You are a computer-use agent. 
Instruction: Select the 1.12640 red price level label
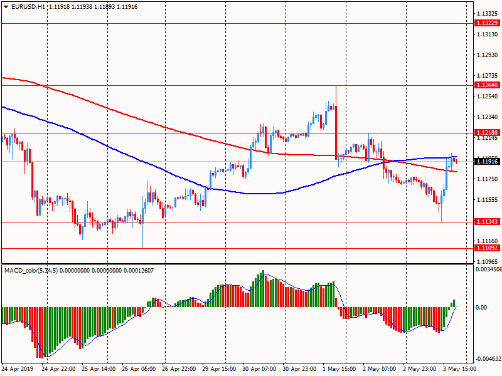pos(487,85)
